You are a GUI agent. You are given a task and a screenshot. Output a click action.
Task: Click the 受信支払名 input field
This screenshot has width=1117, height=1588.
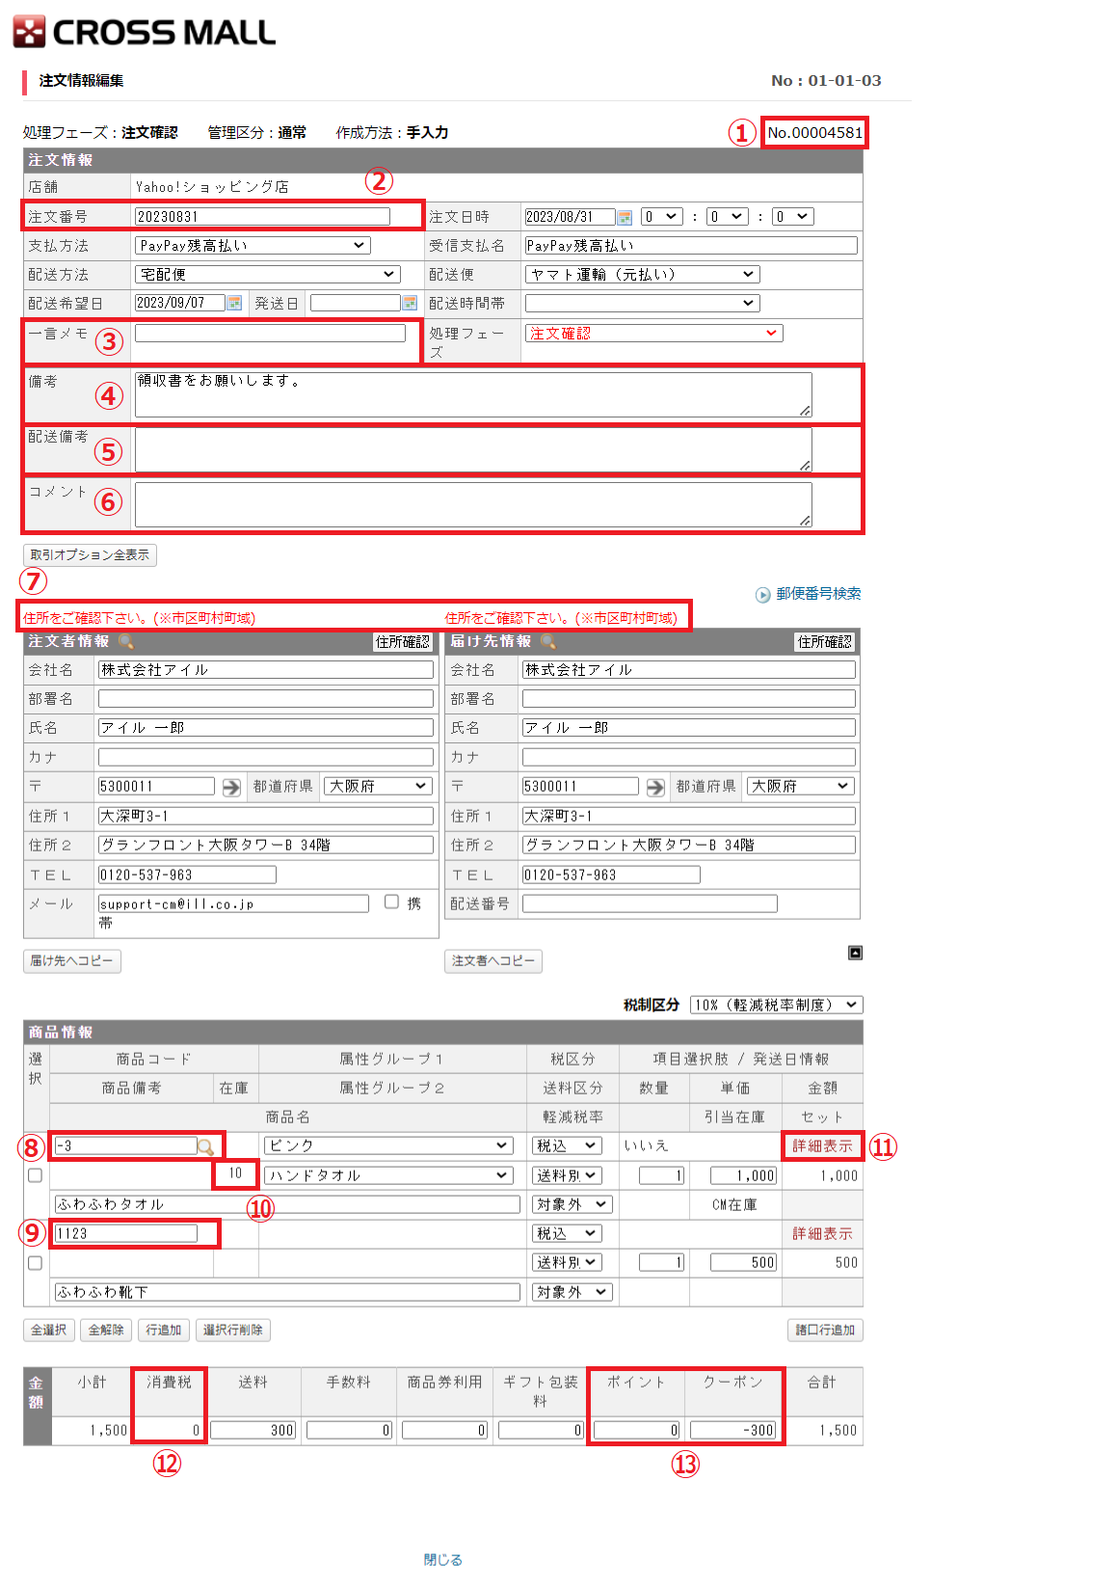pyautogui.click(x=691, y=246)
